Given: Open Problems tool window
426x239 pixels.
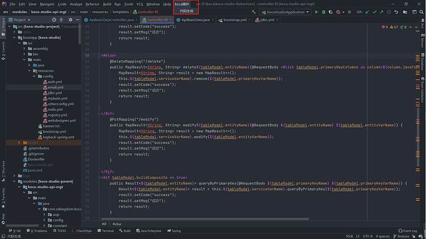Looking at the screenshot, I should [36, 231].
